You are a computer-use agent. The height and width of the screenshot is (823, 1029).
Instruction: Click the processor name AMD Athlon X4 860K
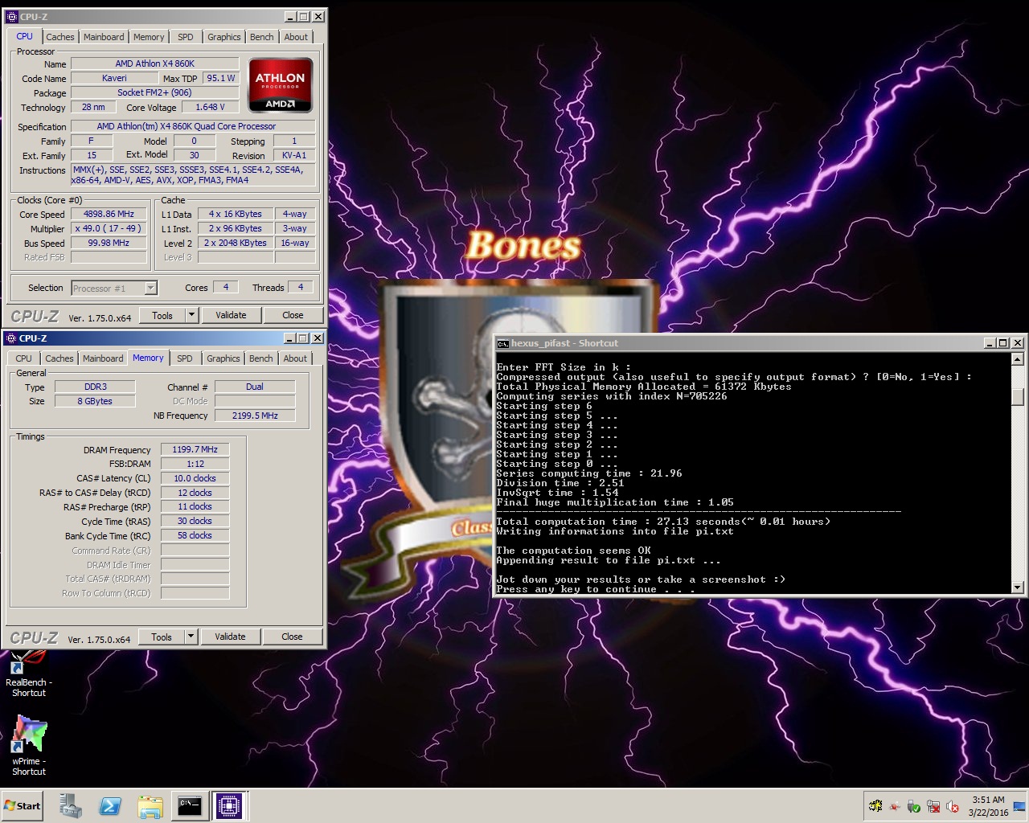click(155, 63)
